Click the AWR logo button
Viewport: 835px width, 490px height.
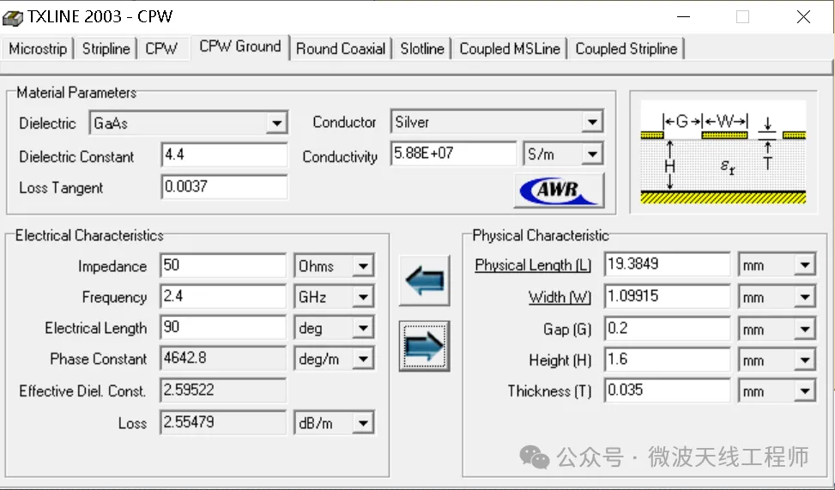pyautogui.click(x=560, y=191)
